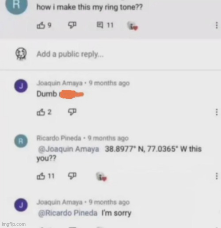Select your profile avatar beside reply field
Viewport: 221px width, 228px height.
click(x=21, y=54)
